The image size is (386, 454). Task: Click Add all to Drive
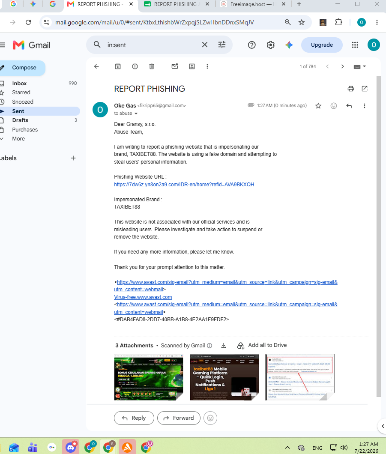[x=262, y=345]
